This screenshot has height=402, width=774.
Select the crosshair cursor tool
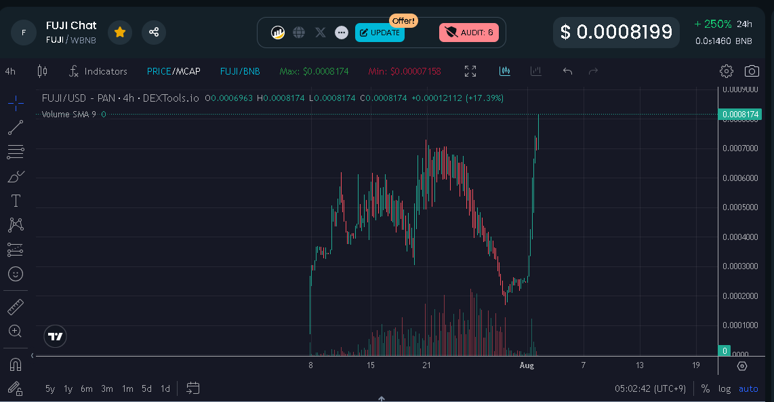pos(16,103)
